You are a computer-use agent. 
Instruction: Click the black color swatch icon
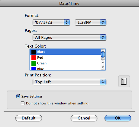click(x=34, y=52)
